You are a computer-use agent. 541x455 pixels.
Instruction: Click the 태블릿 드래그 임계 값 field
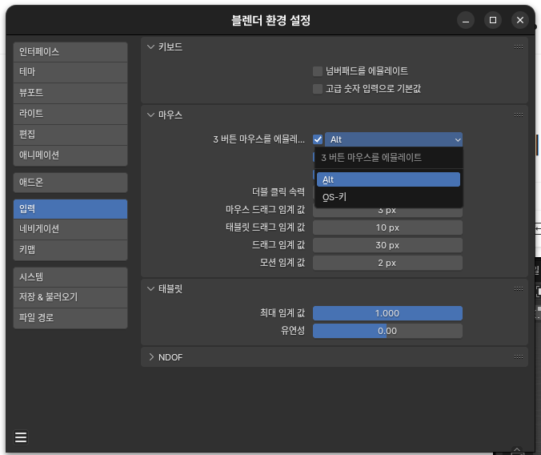(x=387, y=227)
